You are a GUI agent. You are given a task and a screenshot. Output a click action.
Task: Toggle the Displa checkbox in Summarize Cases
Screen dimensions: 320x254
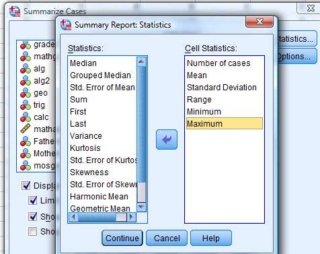coord(26,186)
